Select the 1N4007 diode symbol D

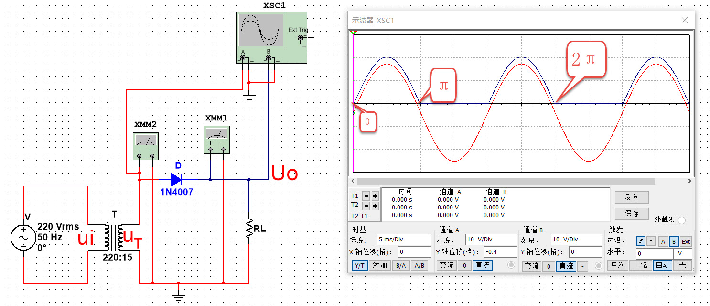pos(176,180)
